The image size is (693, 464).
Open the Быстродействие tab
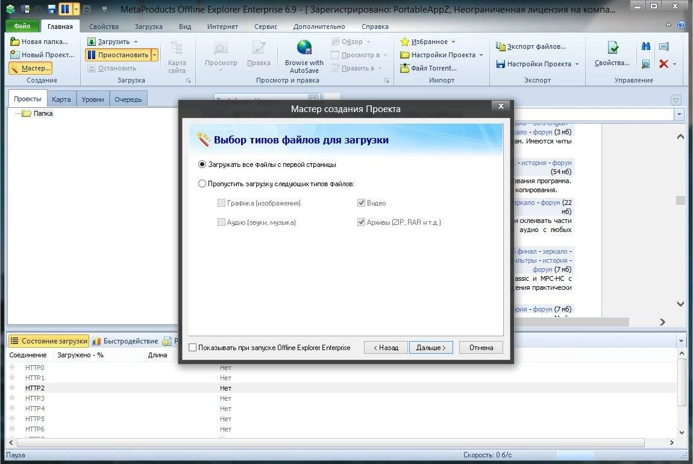coord(125,340)
